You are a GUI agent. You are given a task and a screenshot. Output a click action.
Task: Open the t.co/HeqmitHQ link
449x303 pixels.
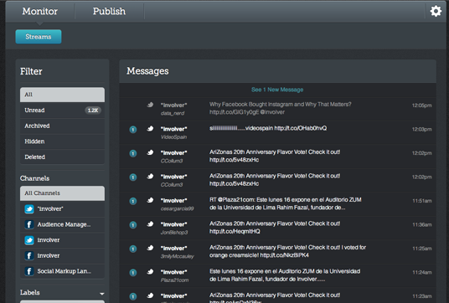pos(235,231)
